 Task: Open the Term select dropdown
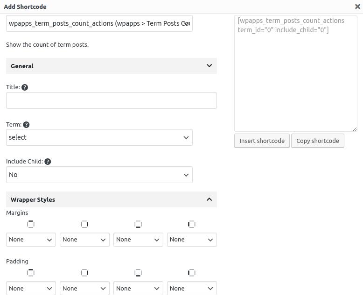[x=99, y=137]
